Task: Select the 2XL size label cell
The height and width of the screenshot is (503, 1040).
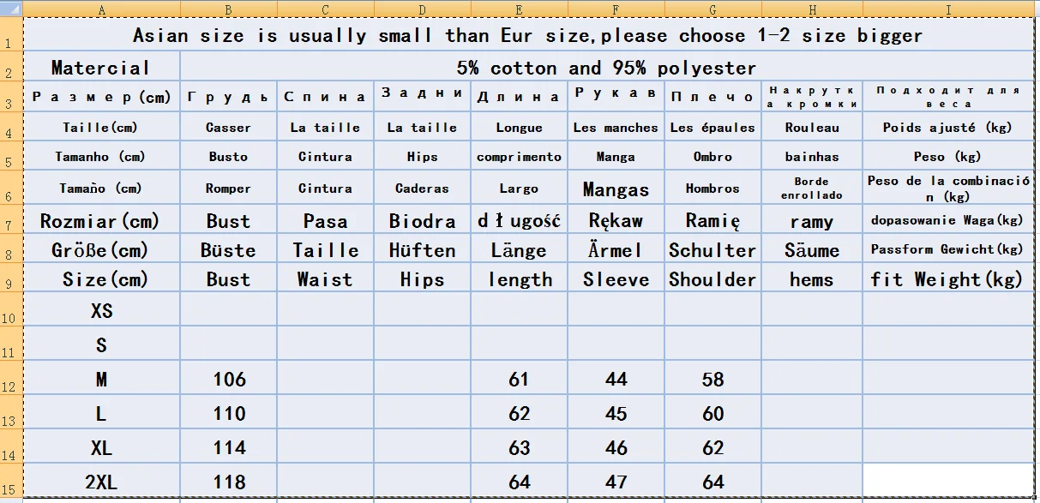Action: (101, 482)
